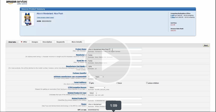The height and width of the screenshot is (112, 216).
Task: Open the Manufacturer Part Number label link
Action: point(76,66)
